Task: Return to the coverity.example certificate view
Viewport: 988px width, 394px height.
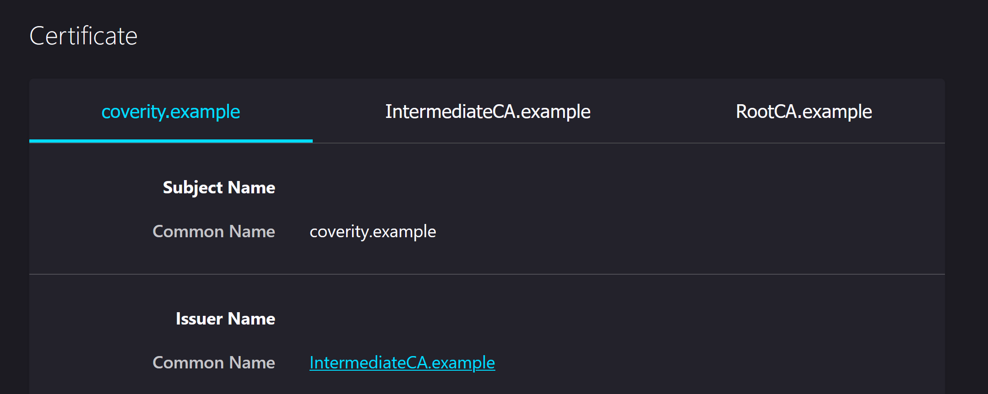Action: pos(170,111)
